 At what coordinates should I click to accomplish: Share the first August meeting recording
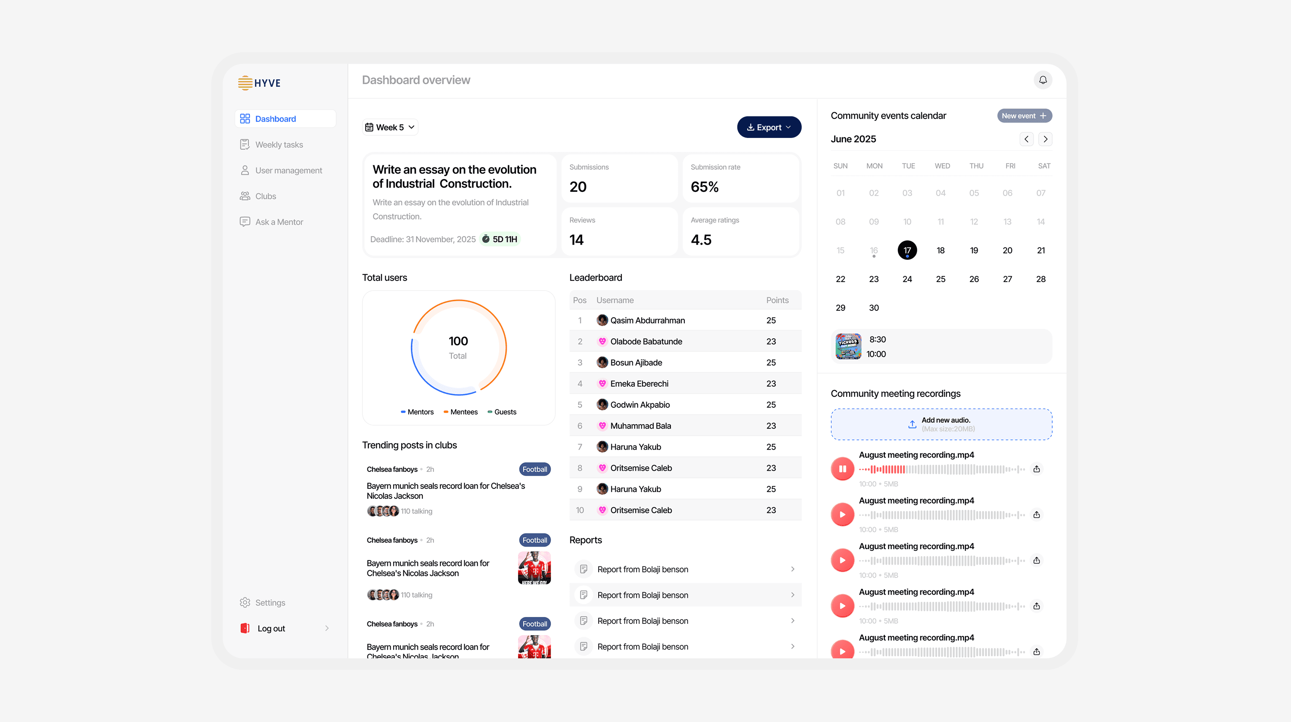(x=1037, y=469)
